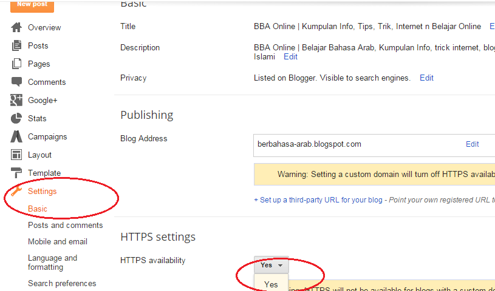Click the Overview home icon

[x=16, y=27]
